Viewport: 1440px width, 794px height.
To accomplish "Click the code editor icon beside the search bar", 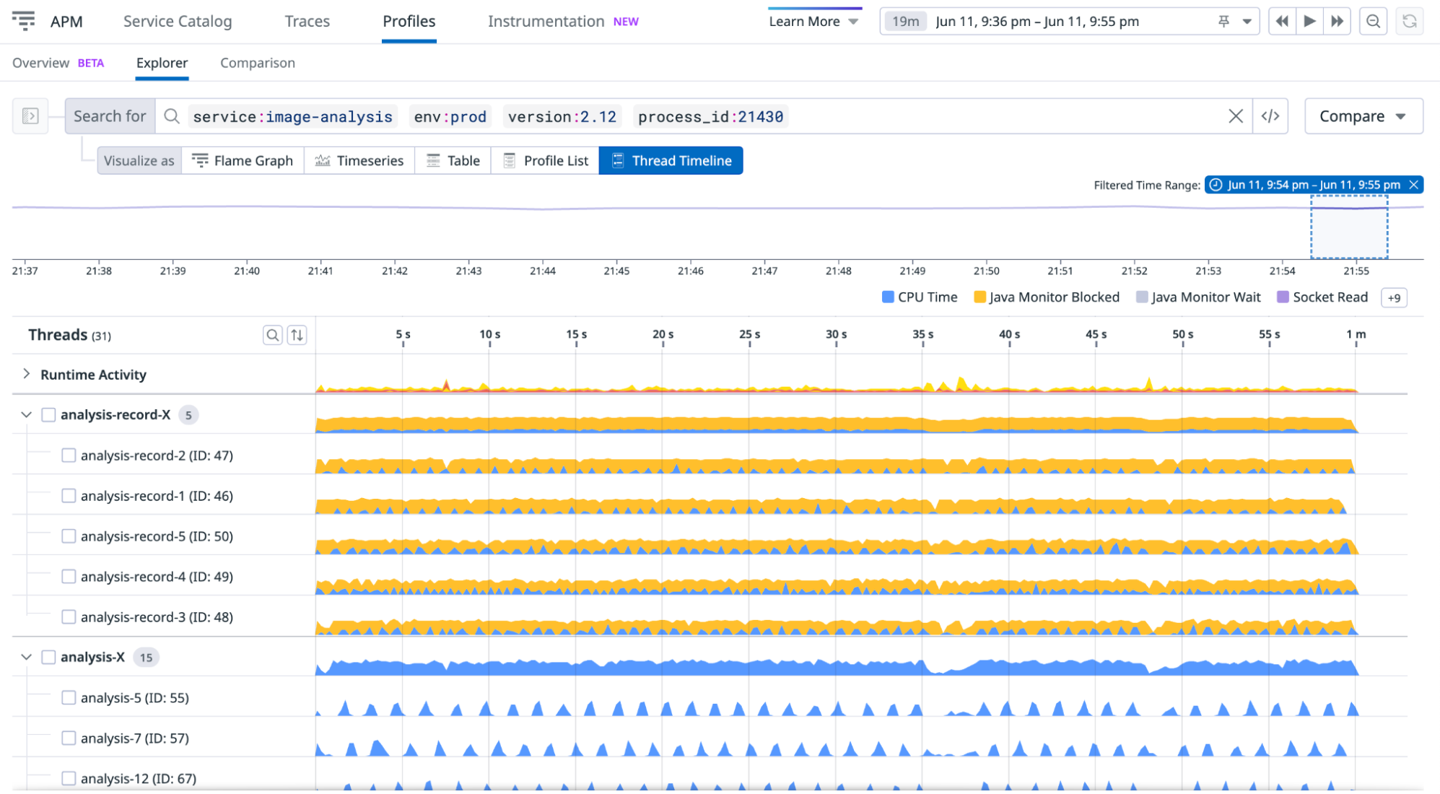I will pos(1270,115).
